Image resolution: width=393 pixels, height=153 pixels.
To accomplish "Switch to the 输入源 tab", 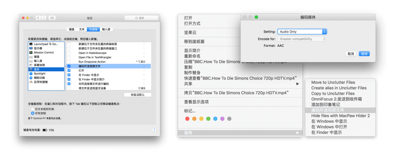I will click(106, 29).
